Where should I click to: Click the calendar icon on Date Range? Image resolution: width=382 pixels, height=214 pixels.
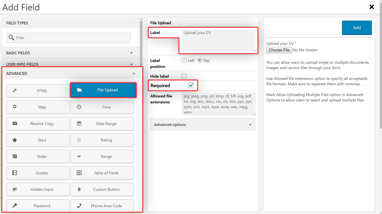(79, 123)
